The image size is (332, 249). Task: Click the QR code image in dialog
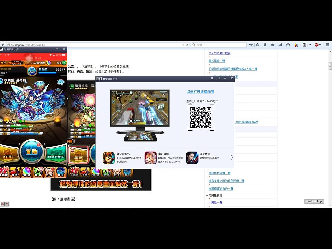tap(201, 118)
